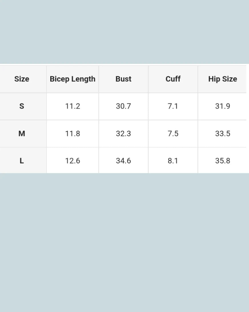
Task: Select the L size row label
Action: 22,161
